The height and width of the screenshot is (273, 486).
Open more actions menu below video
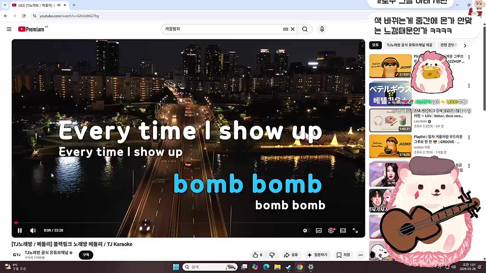coord(360,255)
